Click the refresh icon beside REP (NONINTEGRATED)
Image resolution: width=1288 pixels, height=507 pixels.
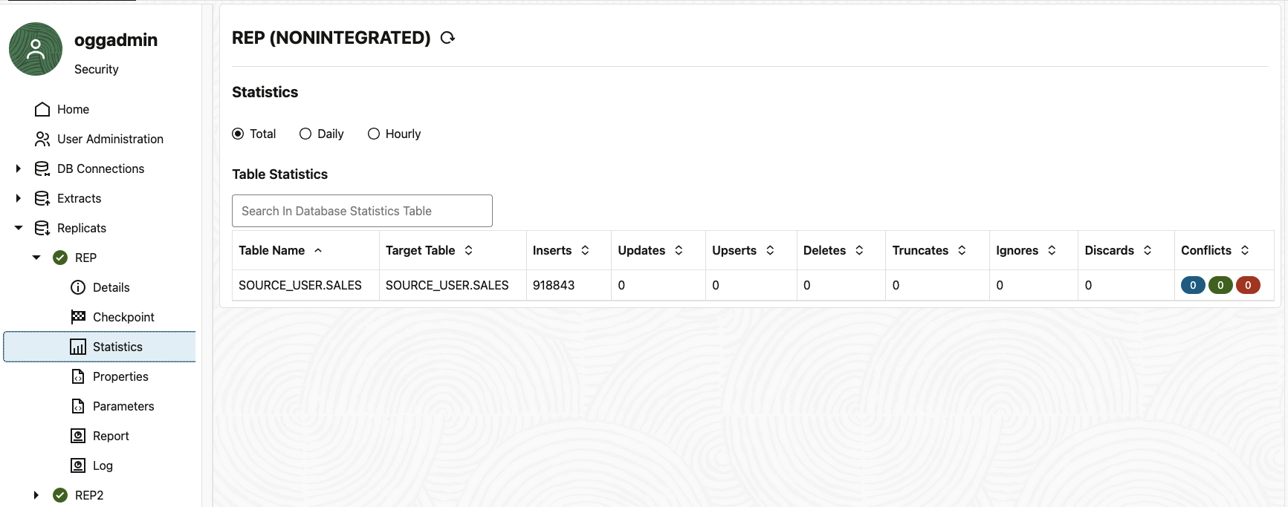tap(447, 38)
